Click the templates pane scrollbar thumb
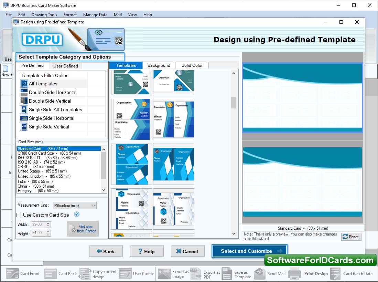 tap(234, 103)
